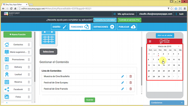
Task: Delete Facebook using its trash icon
Action: [x=29, y=89]
